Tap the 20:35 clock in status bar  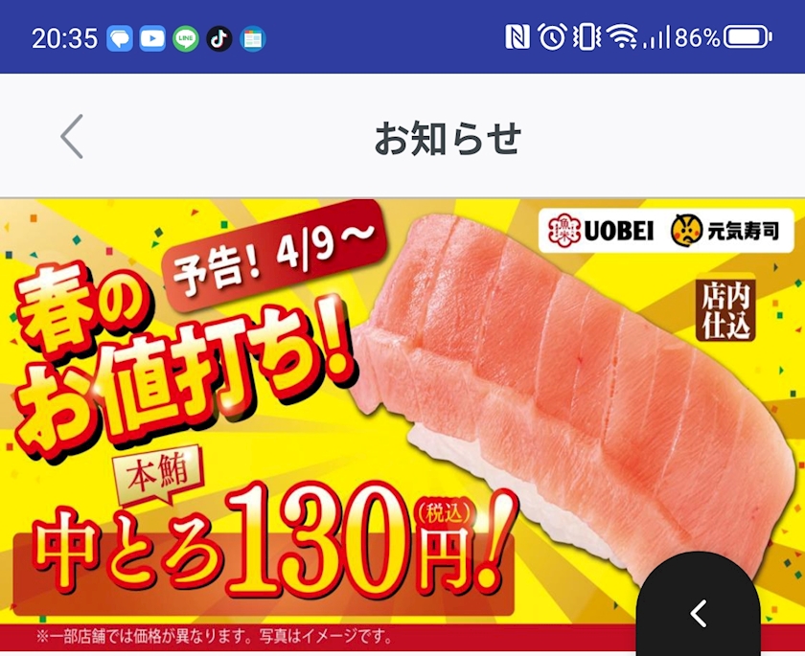pos(65,38)
